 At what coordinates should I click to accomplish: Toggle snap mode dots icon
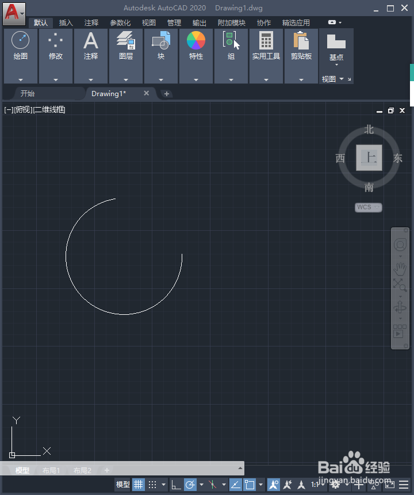click(152, 484)
